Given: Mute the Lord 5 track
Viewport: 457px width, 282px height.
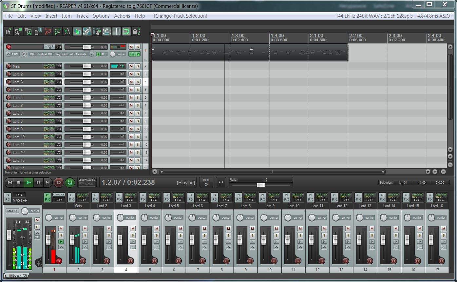Looking at the screenshot, I should click(x=131, y=98).
